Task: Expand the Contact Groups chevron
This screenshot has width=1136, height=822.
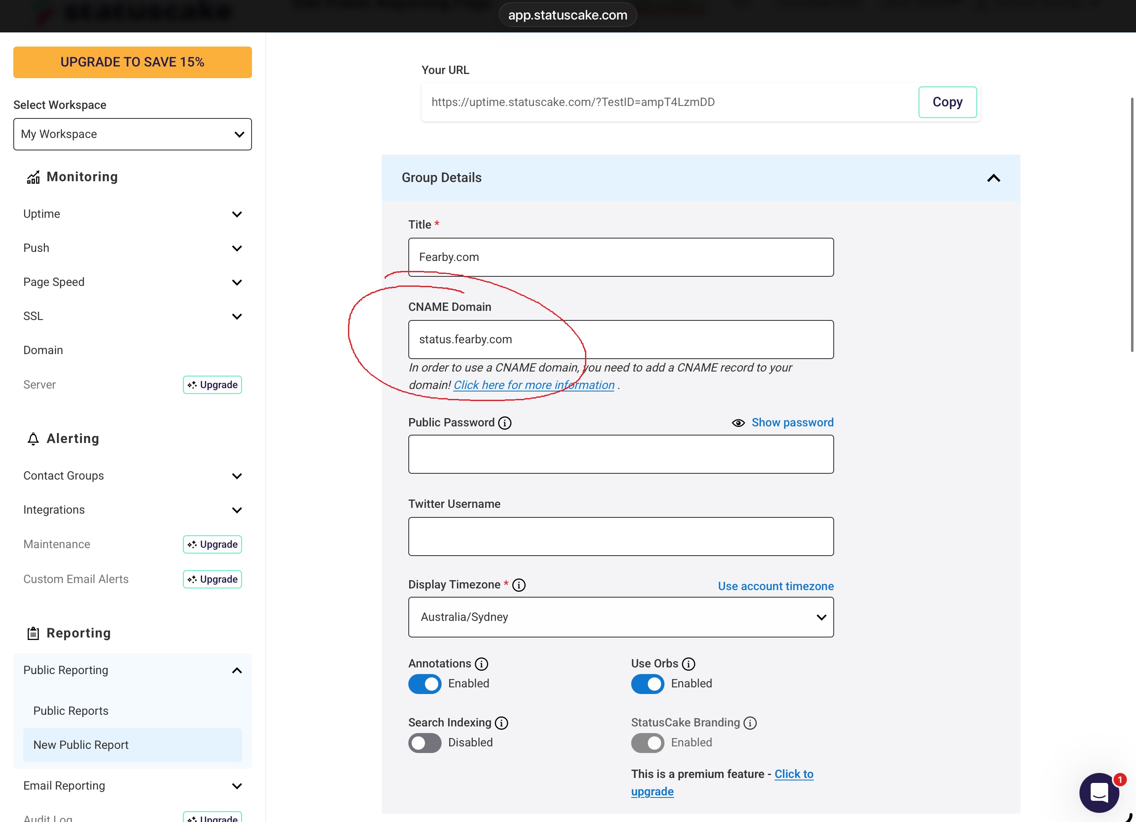Action: tap(237, 476)
